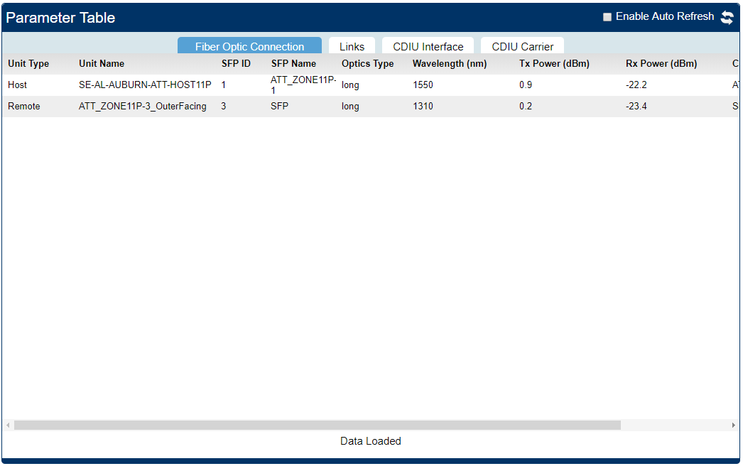Click the horizontal scrollbar left arrow
The image size is (743, 466).
pyautogui.click(x=9, y=426)
